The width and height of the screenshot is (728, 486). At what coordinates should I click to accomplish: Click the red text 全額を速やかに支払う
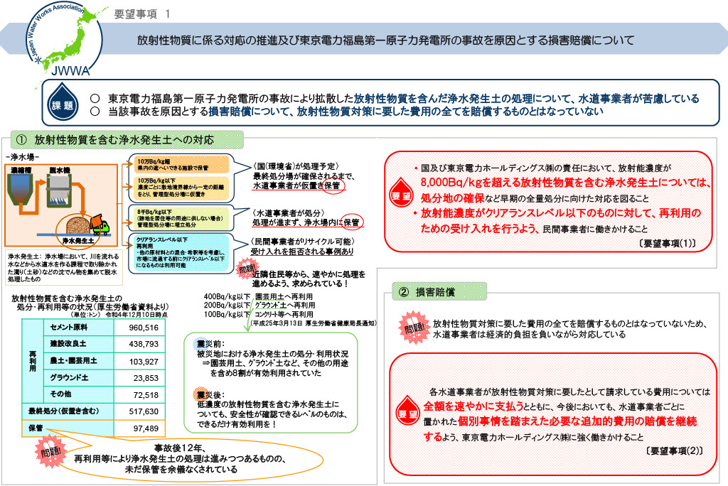(473, 406)
